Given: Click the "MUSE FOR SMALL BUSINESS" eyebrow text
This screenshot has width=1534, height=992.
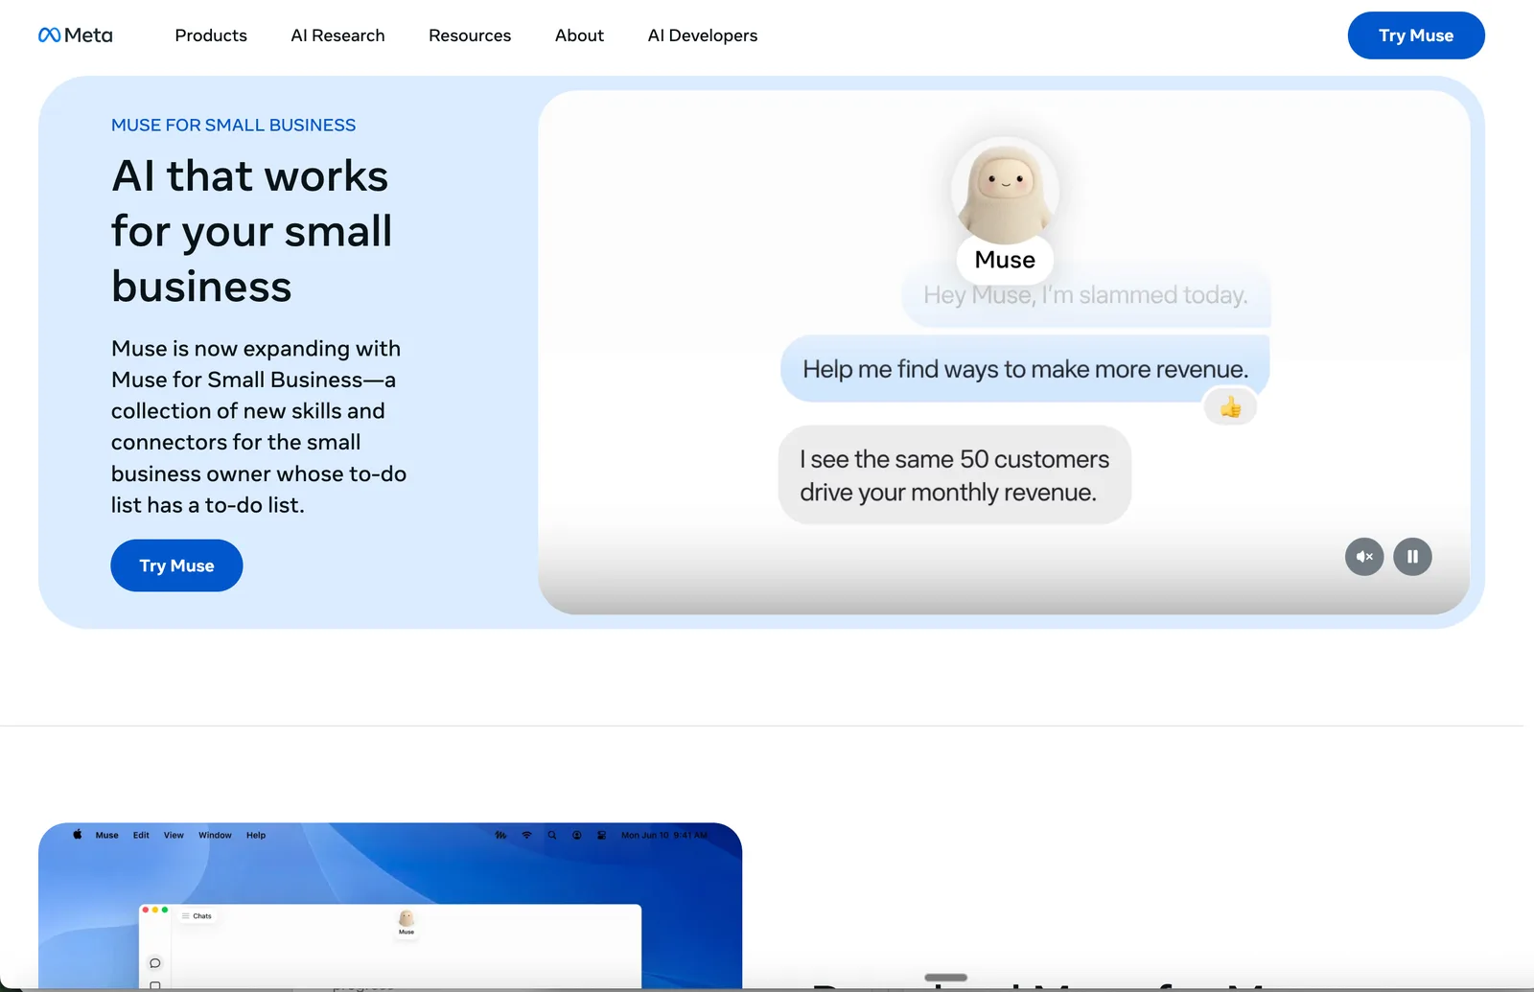Looking at the screenshot, I should coord(233,126).
